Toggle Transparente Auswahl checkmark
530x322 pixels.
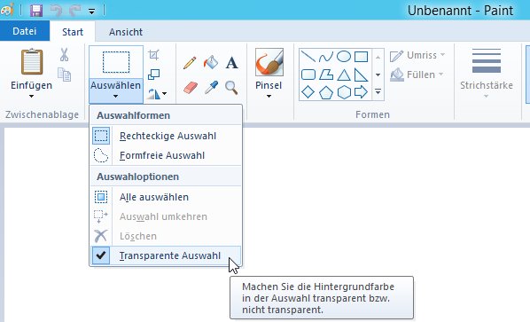[x=166, y=255]
